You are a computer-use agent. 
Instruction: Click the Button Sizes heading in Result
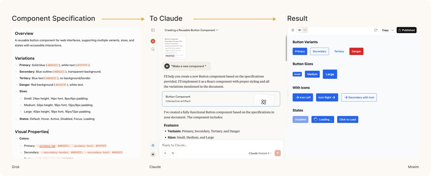click(303, 64)
